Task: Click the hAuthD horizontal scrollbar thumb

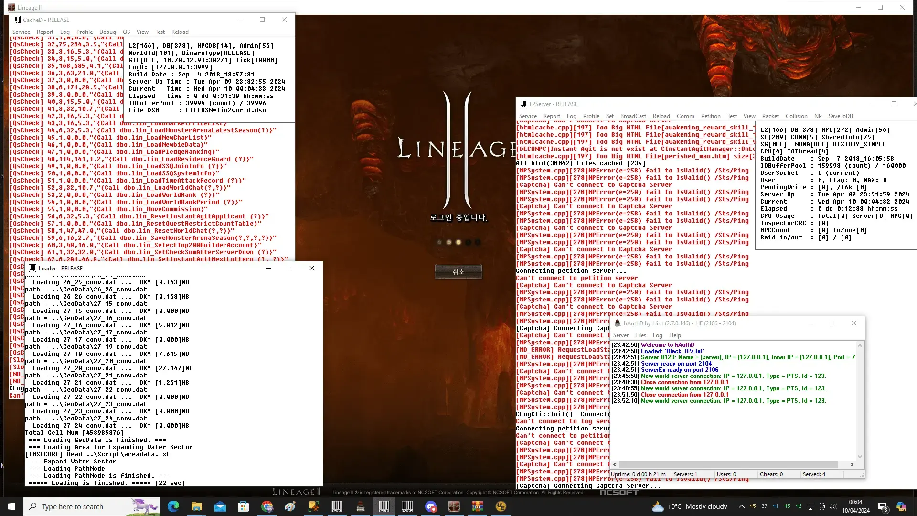Action: (x=728, y=464)
